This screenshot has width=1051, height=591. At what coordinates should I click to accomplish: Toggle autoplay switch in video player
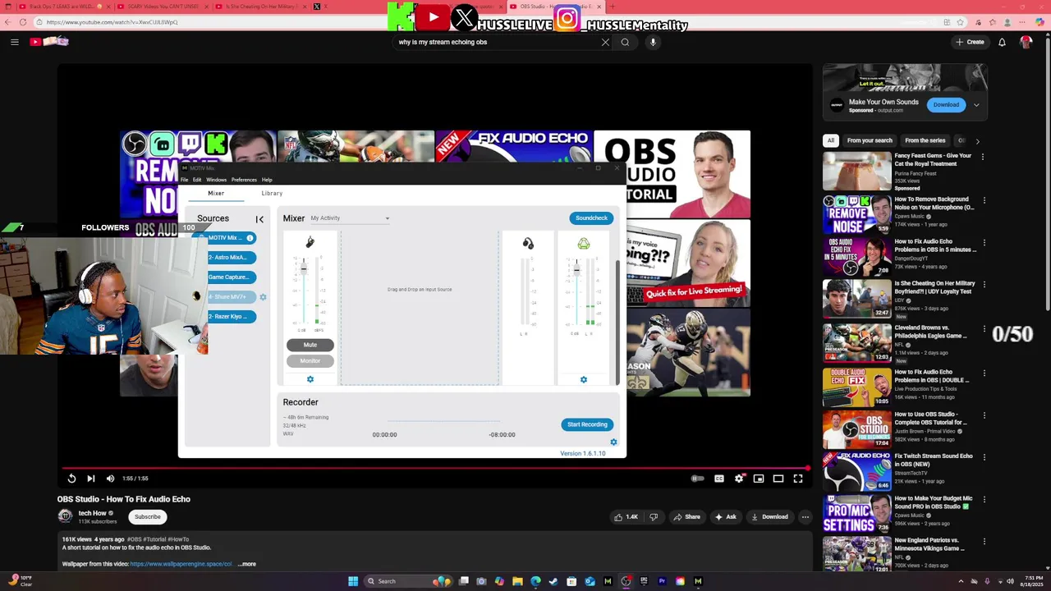click(697, 479)
